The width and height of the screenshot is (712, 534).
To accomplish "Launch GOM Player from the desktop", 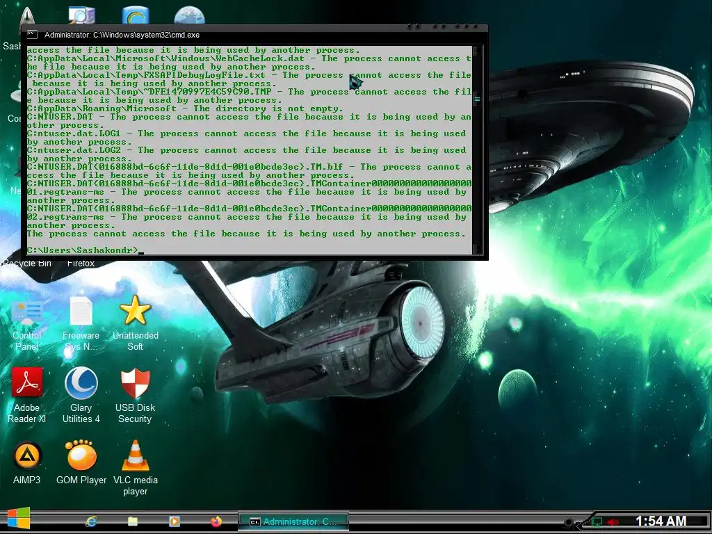I will pos(81,462).
